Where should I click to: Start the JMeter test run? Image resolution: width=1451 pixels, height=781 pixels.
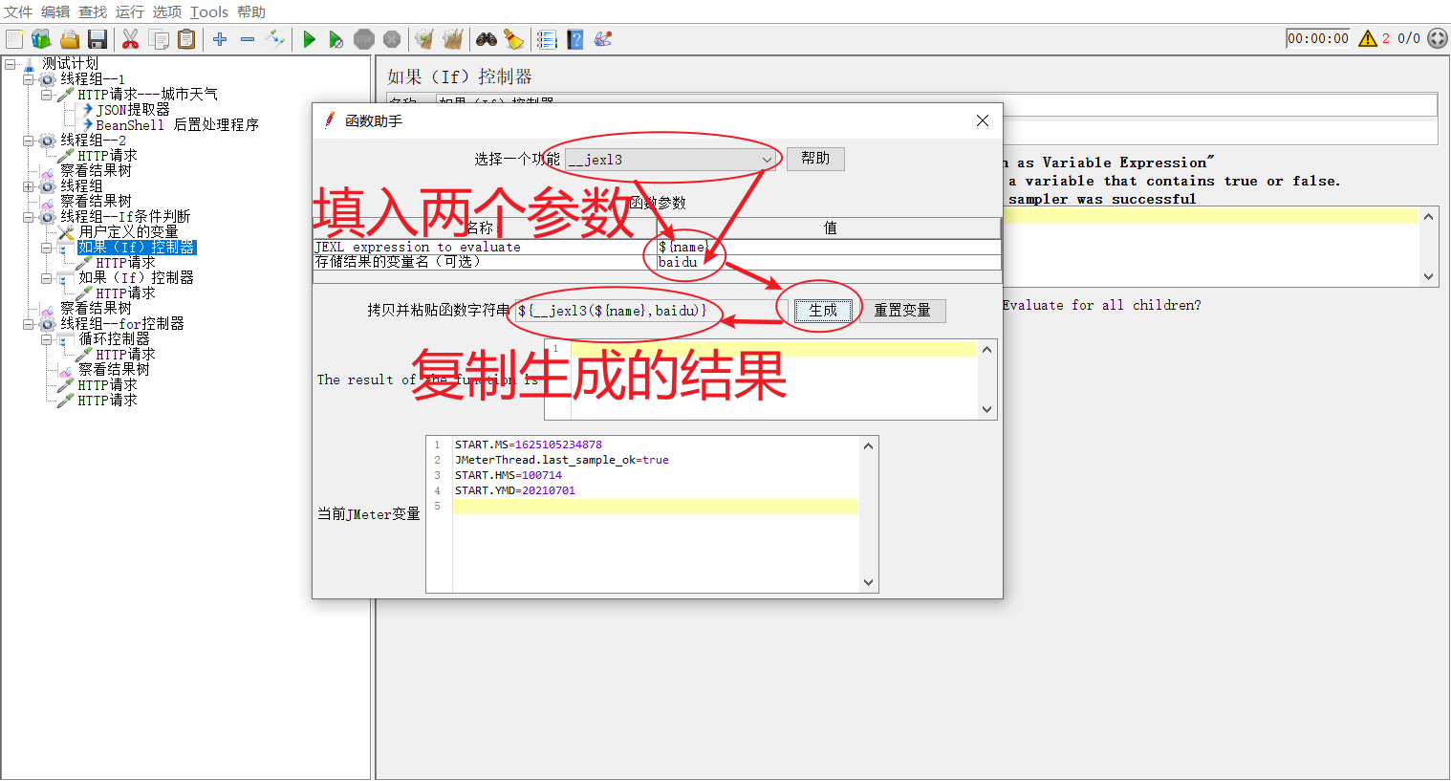[x=308, y=39]
